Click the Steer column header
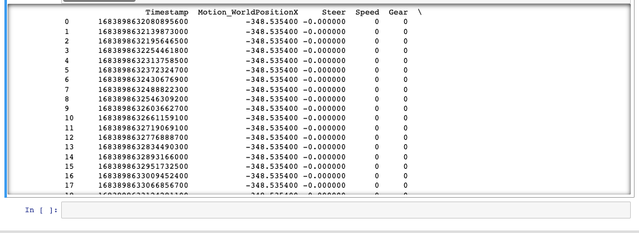Image resolution: width=639 pixels, height=233 pixels. tap(334, 12)
